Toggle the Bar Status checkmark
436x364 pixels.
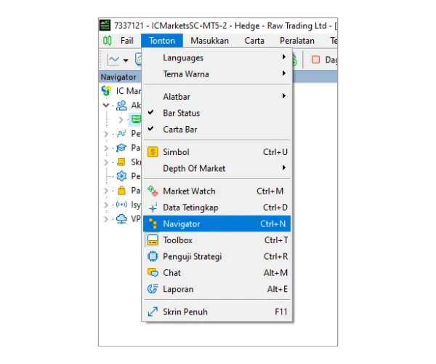point(217,113)
